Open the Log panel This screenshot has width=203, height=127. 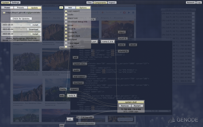tap(199, 2)
